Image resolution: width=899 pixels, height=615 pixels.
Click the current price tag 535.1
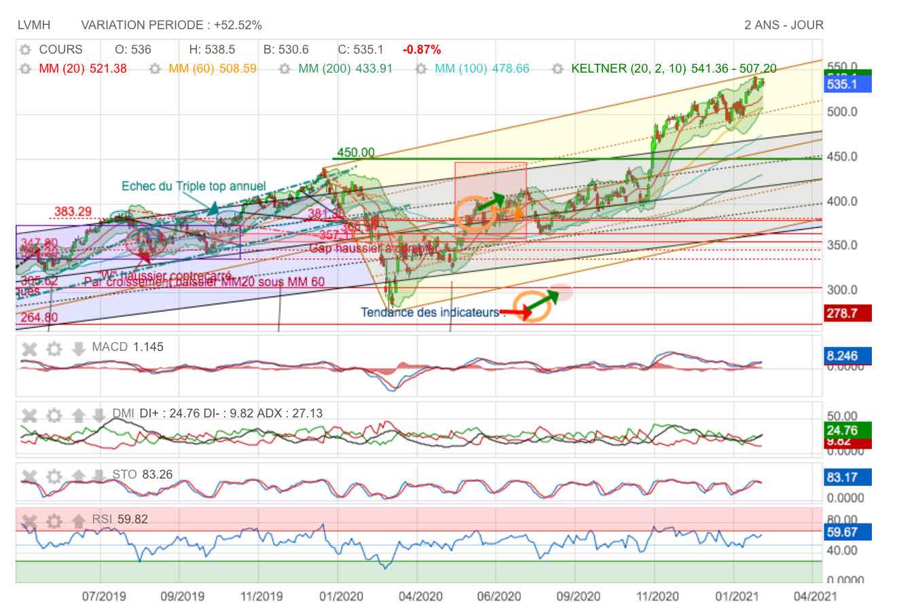847,85
